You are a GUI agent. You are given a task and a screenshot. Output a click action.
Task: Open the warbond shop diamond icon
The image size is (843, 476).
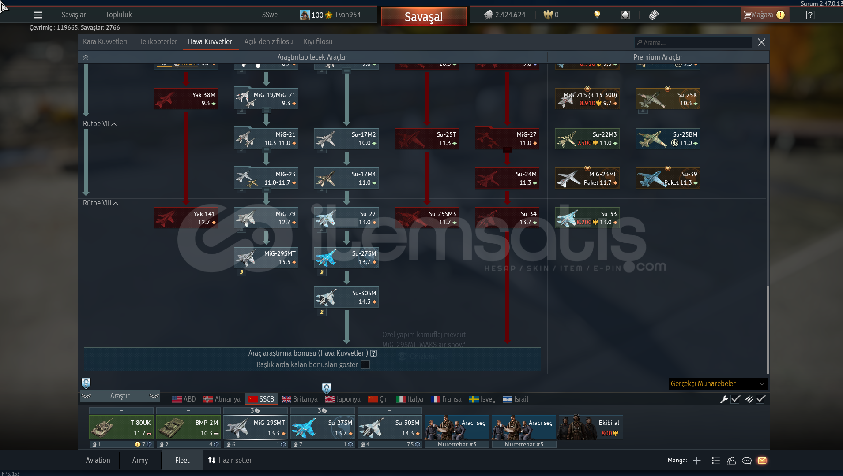point(625,15)
